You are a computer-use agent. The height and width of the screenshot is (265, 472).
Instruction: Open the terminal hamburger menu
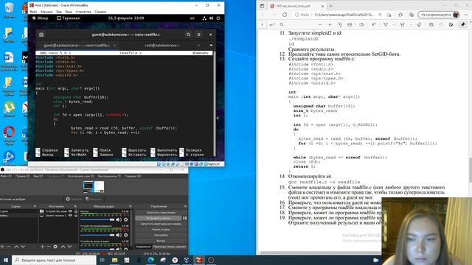pos(198,35)
